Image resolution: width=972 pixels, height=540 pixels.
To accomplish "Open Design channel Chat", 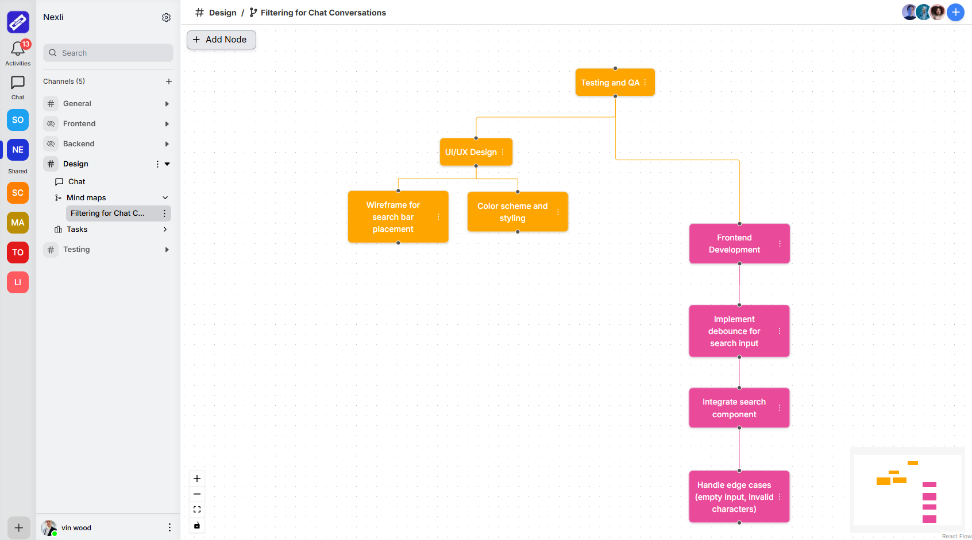I will (x=76, y=182).
